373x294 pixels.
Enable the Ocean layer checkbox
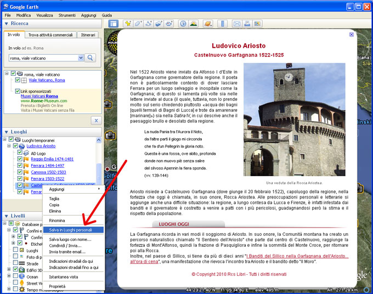point(15,276)
